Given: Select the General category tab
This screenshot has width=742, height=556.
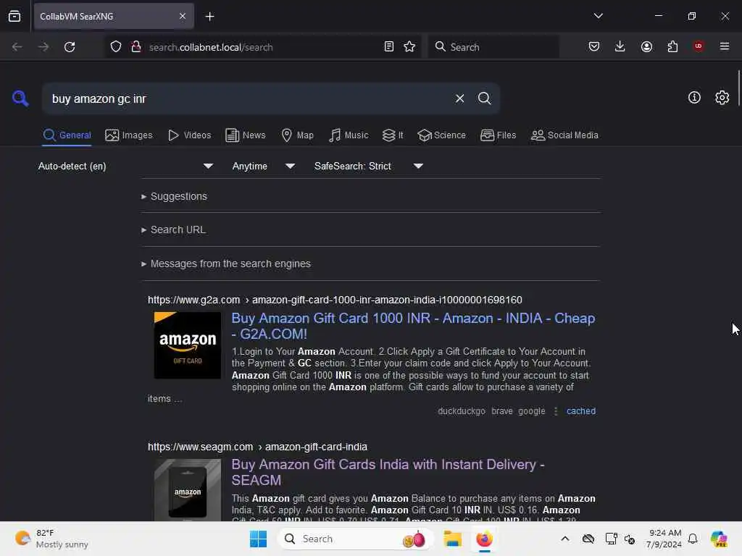Looking at the screenshot, I should pyautogui.click(x=67, y=135).
